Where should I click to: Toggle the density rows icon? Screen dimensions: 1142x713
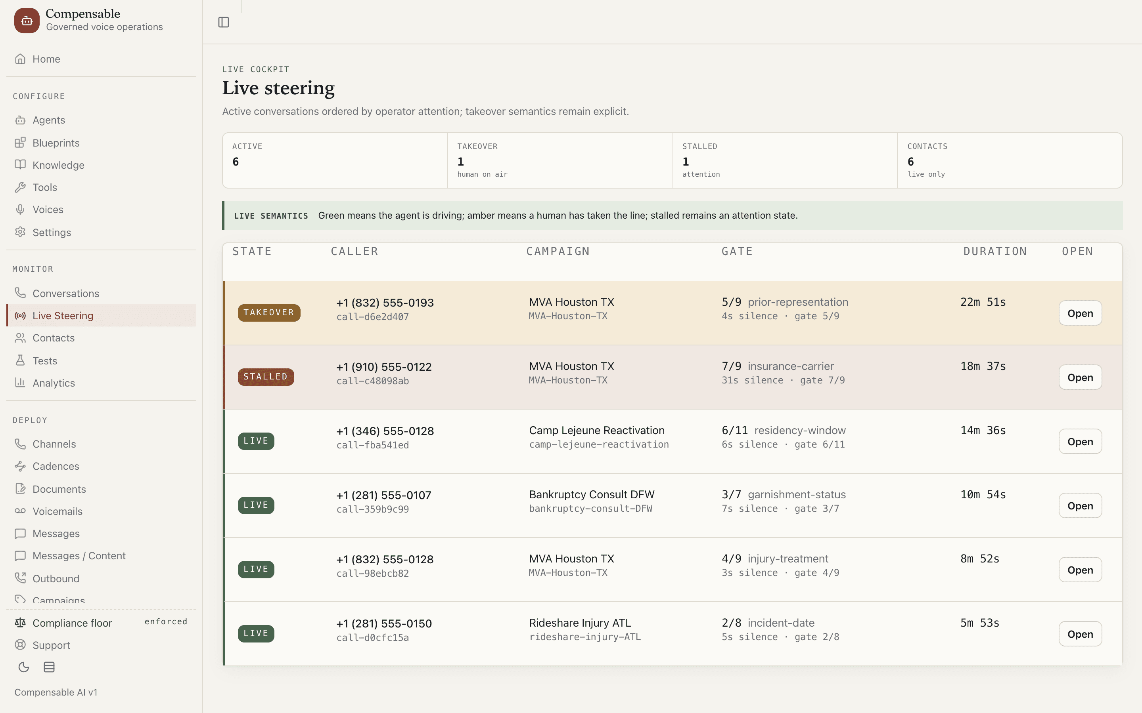(49, 667)
